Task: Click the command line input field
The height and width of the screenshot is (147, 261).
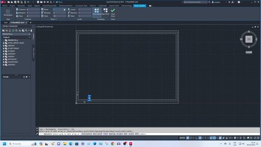Action: 149,134
